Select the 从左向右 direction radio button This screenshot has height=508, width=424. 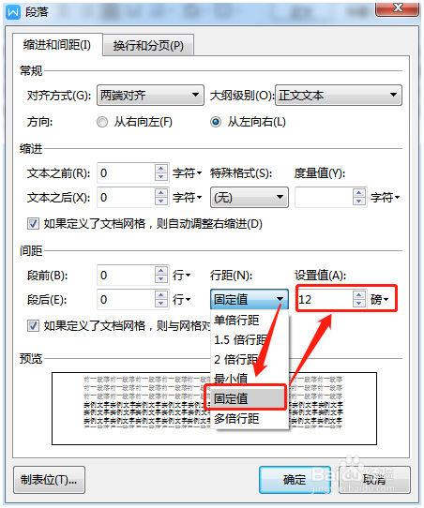(x=216, y=122)
